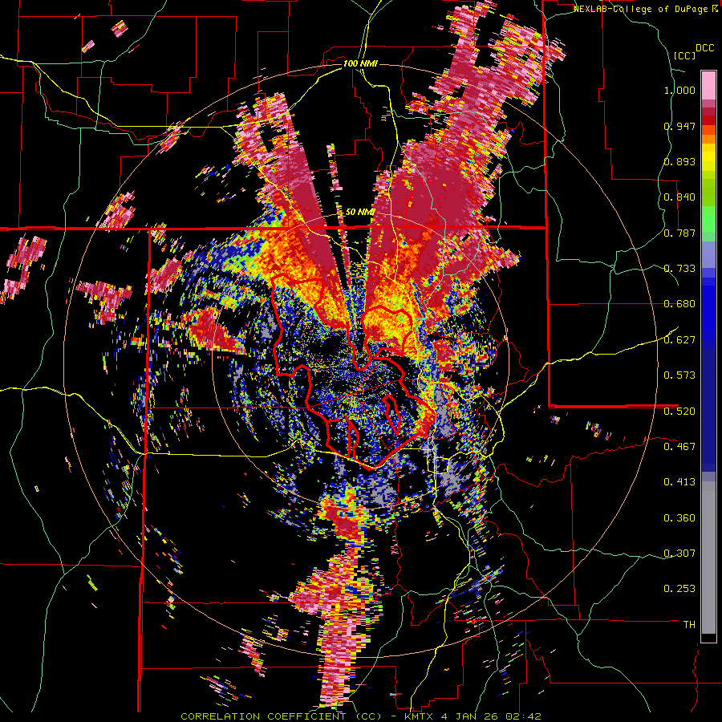The width and height of the screenshot is (722, 722).
Task: Click the pink top segment of the color bar
Action: (708, 85)
